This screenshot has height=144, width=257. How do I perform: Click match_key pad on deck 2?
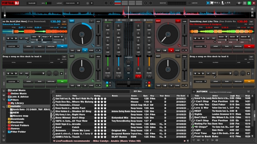(x=238, y=46)
